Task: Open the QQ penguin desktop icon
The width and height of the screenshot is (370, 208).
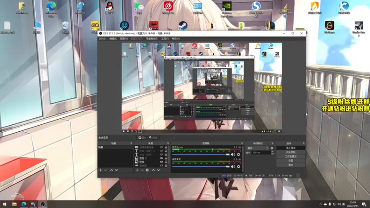Action: coord(110,7)
